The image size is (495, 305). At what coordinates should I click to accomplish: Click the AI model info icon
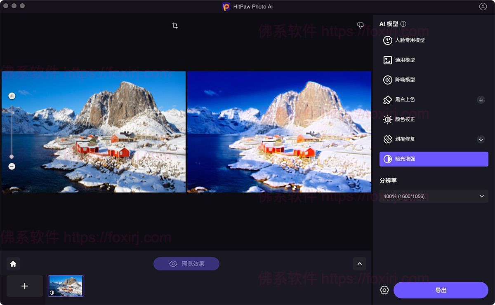click(x=403, y=24)
